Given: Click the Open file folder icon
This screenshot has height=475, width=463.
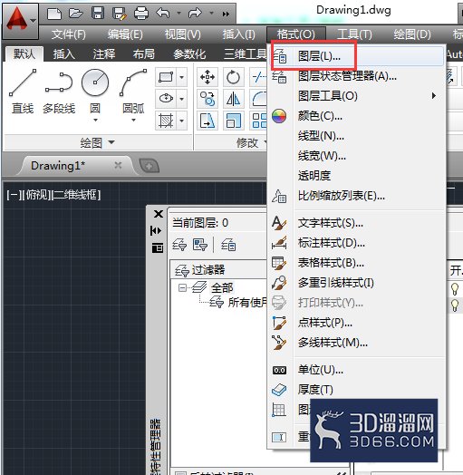Looking at the screenshot, I should coord(76,14).
